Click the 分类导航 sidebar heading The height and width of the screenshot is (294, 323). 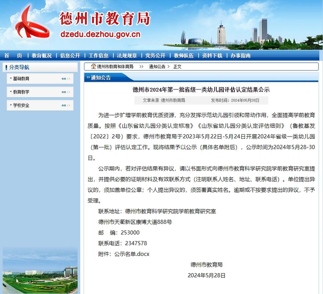tap(19, 67)
